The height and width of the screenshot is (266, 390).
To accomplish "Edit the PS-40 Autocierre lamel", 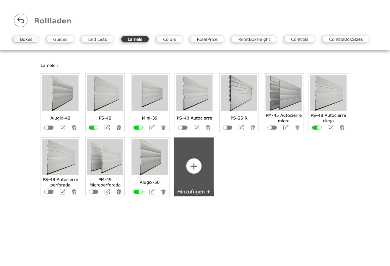I will tap(196, 128).
